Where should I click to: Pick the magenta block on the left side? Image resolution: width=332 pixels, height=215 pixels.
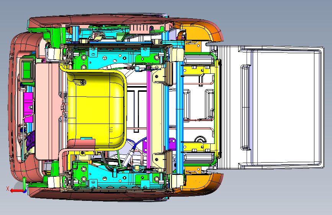[x=29, y=107]
